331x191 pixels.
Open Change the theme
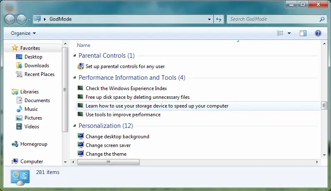(x=106, y=154)
